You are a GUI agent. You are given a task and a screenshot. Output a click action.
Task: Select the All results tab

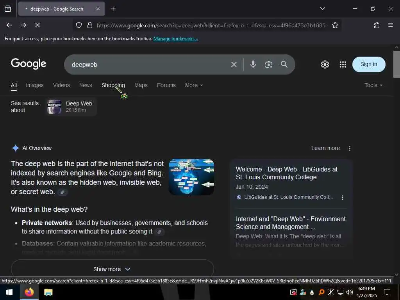pos(14,85)
